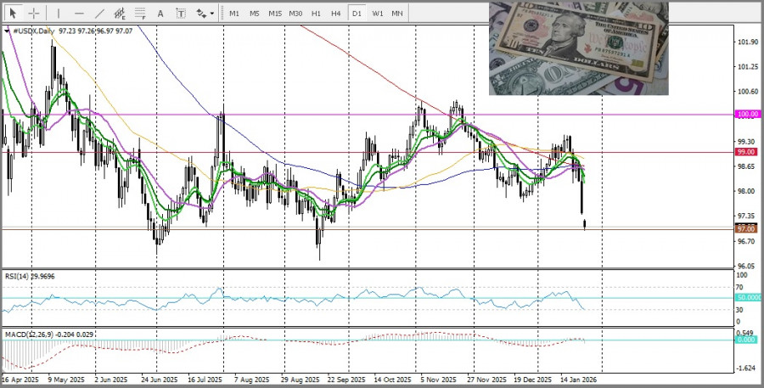Enable the H4 timeframe
The image size is (764, 388).
click(x=336, y=14)
